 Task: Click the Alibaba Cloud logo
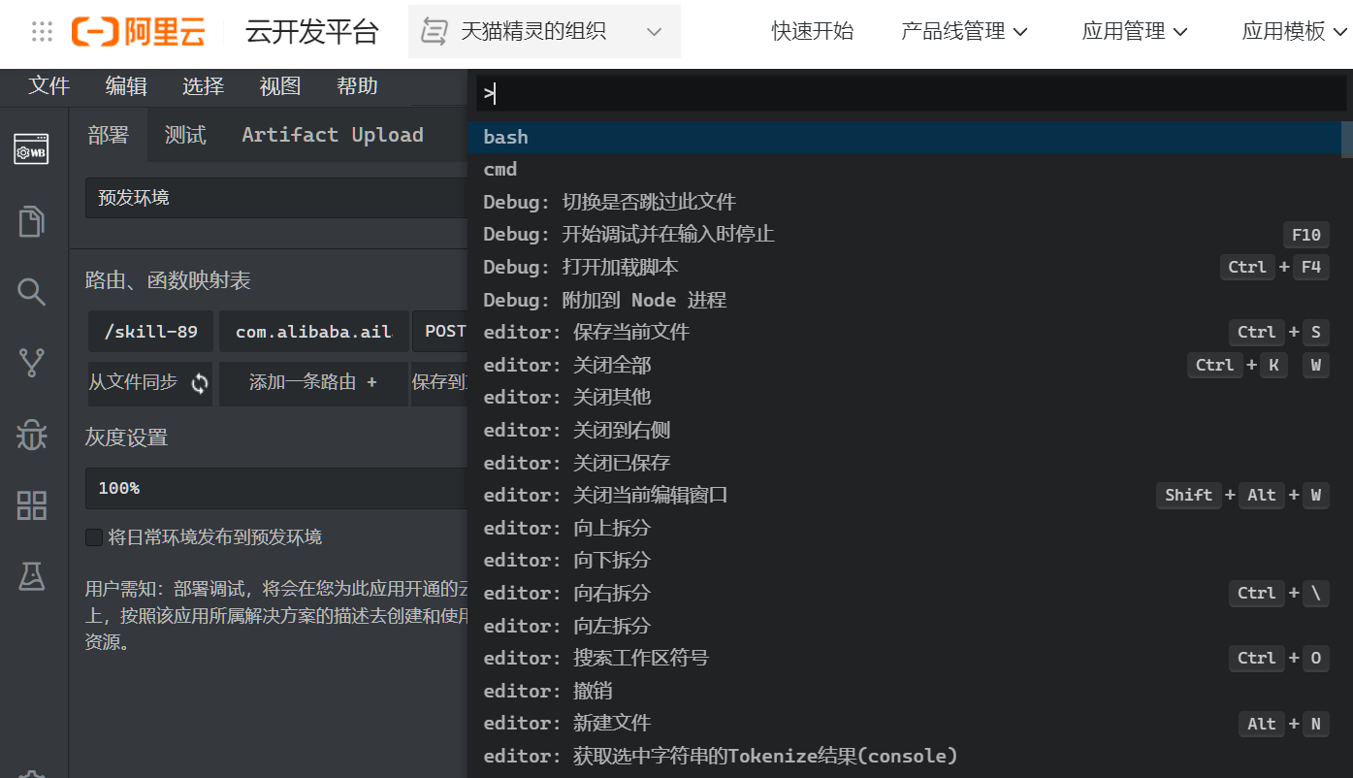pyautogui.click(x=138, y=32)
